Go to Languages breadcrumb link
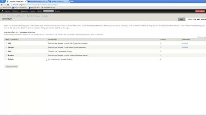Image resolution: width=206 pixels, height=115 pixels. pyautogui.click(x=45, y=16)
